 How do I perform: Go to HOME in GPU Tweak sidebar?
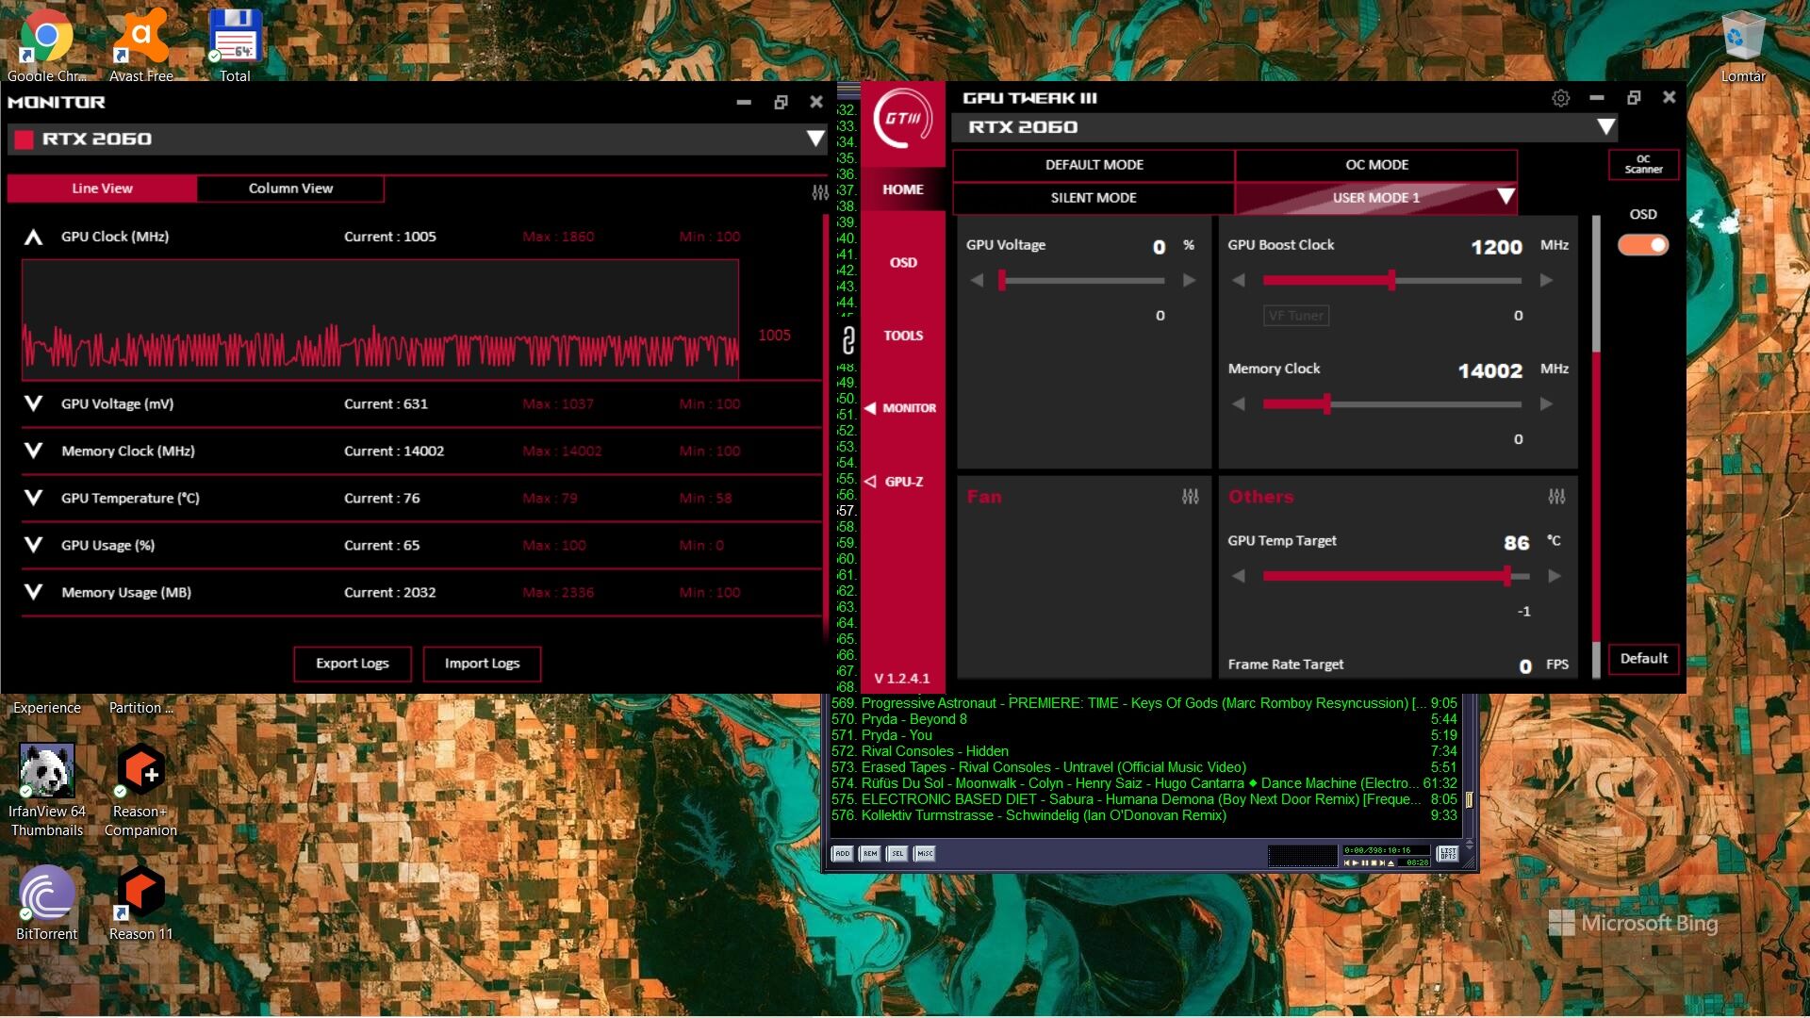pos(903,189)
